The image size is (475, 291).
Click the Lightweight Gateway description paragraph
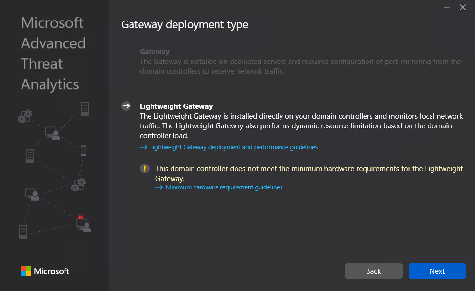pyautogui.click(x=301, y=125)
